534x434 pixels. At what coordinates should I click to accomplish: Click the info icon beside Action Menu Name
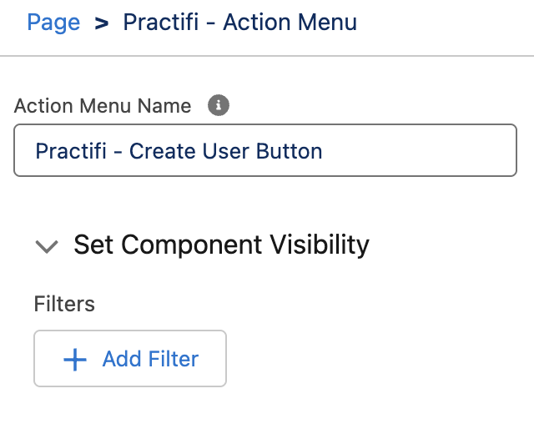pos(218,106)
